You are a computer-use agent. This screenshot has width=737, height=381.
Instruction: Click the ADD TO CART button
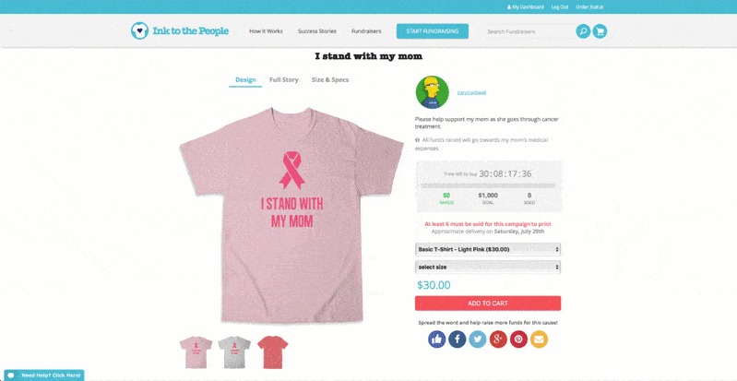click(x=488, y=304)
